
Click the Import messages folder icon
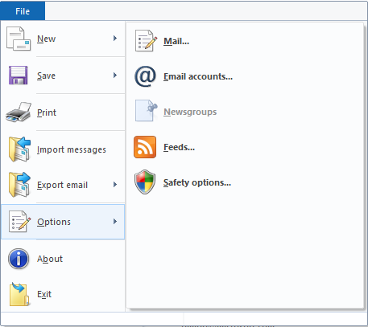19,149
